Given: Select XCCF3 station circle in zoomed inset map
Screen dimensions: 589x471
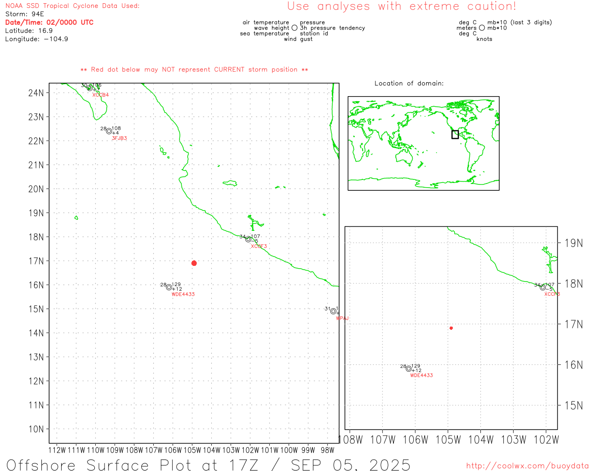Looking at the screenshot, I should click(x=543, y=287).
